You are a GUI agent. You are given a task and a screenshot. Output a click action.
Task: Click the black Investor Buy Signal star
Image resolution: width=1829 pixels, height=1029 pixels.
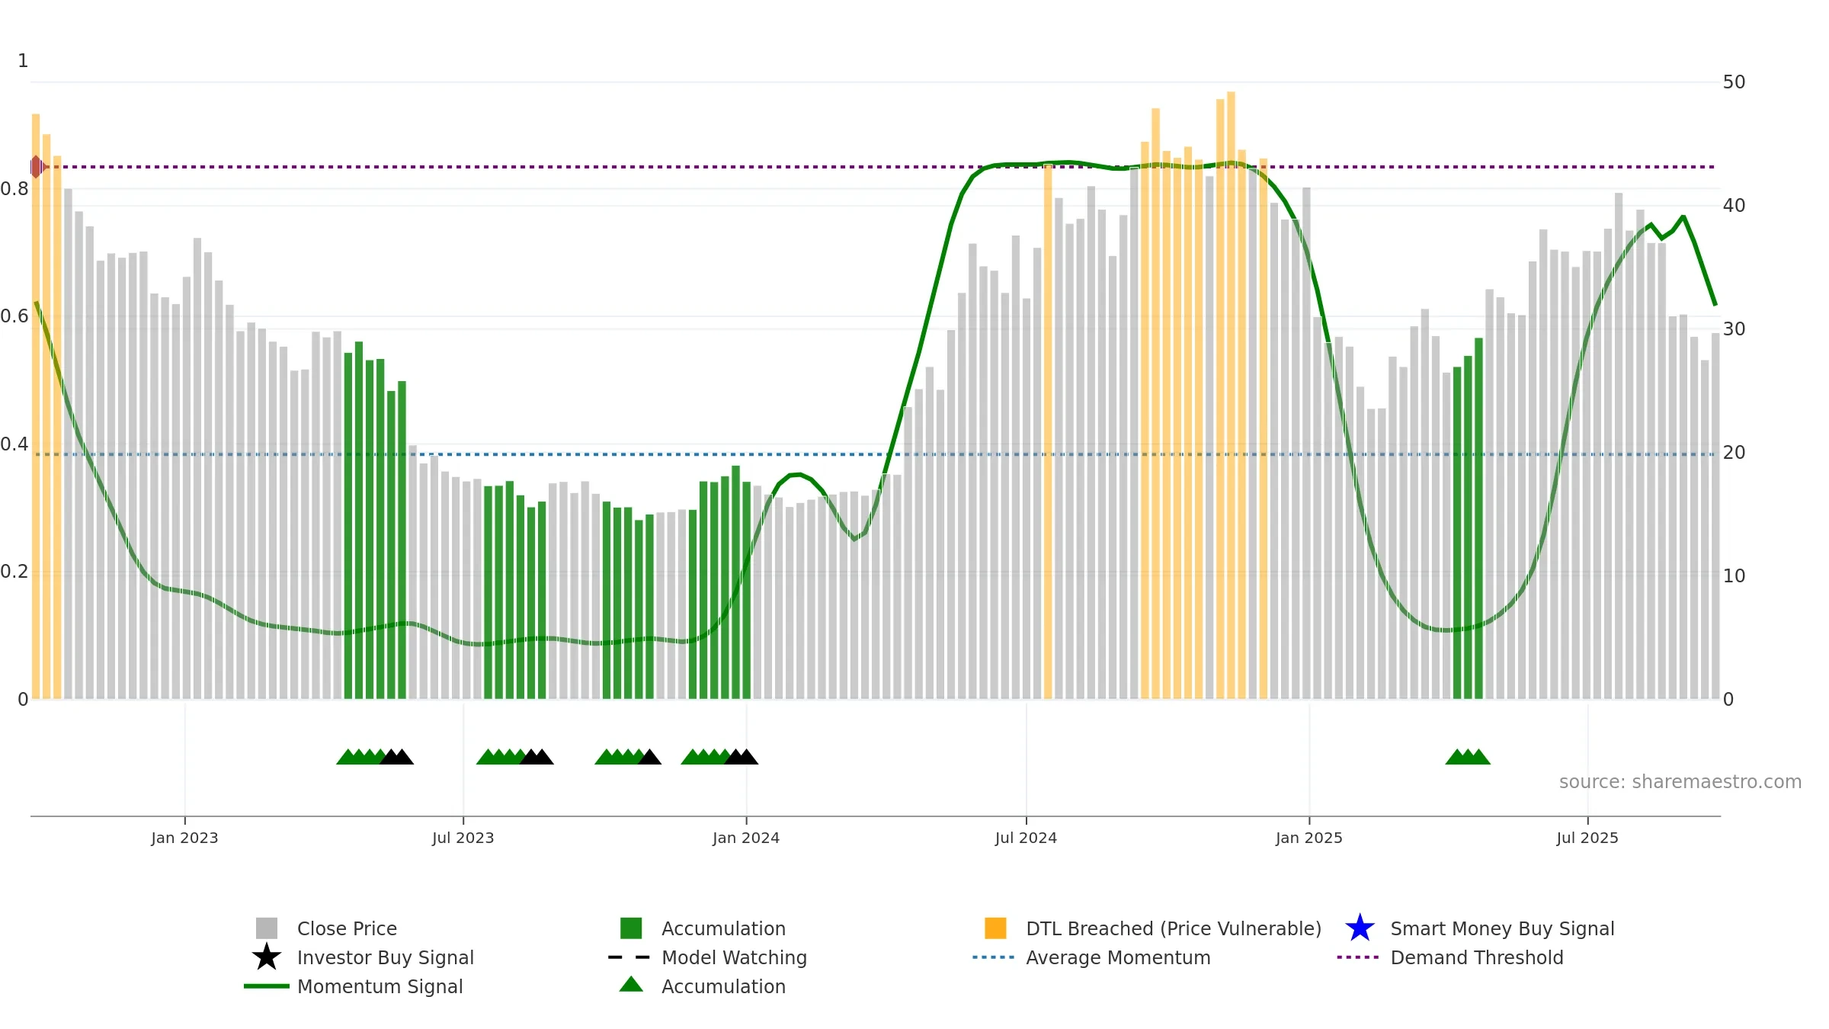pyautogui.click(x=267, y=957)
